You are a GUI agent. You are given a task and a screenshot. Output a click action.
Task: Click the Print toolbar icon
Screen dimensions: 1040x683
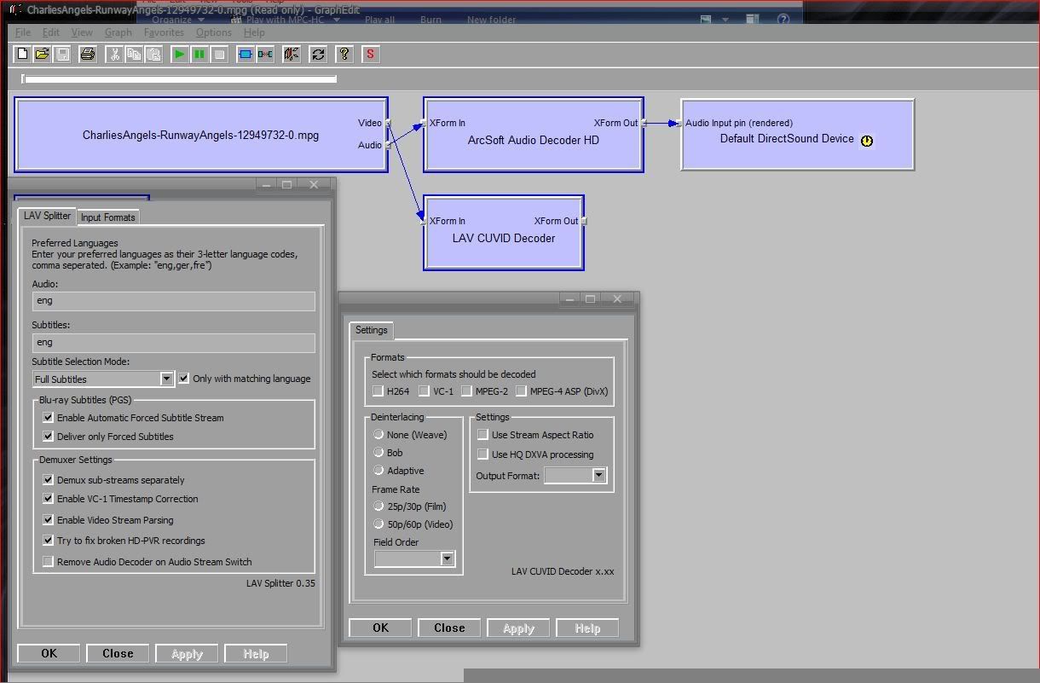coord(87,55)
